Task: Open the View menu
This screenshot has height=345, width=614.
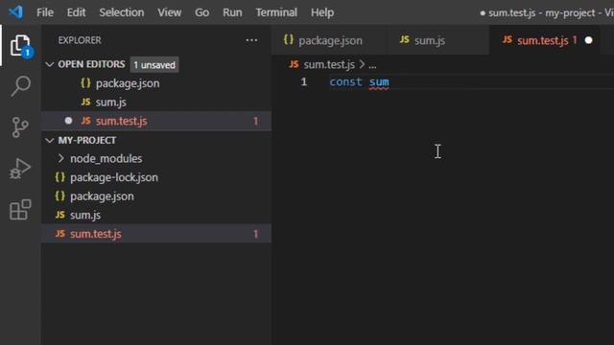Action: [x=169, y=12]
